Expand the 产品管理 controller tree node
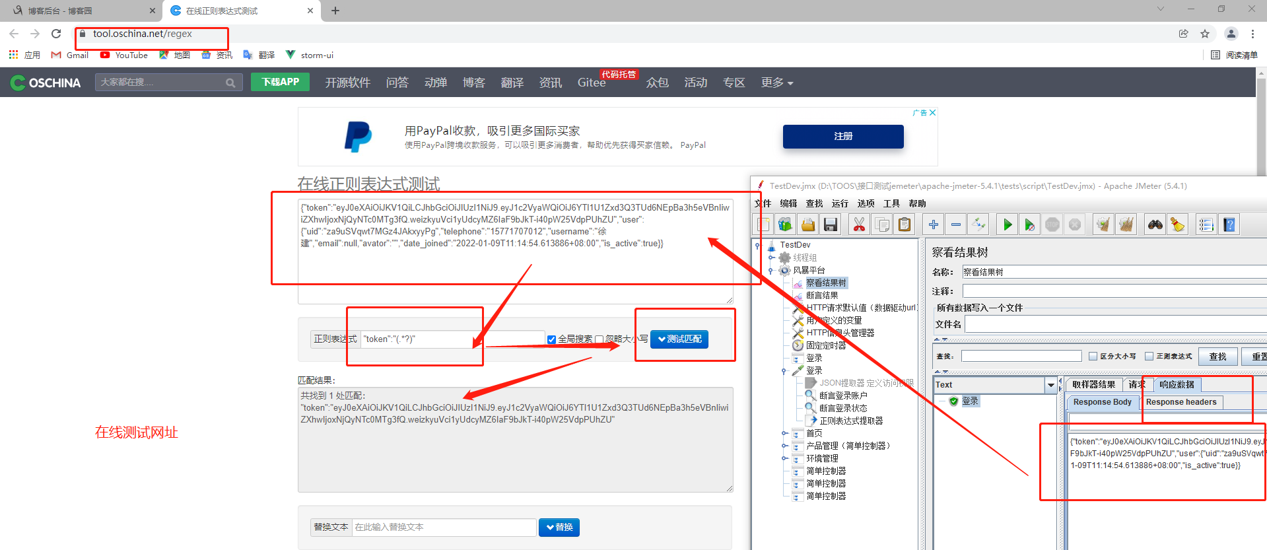 coord(784,446)
